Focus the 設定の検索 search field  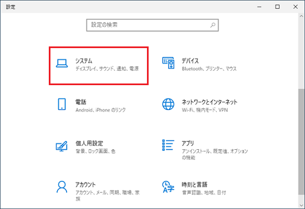152,25
